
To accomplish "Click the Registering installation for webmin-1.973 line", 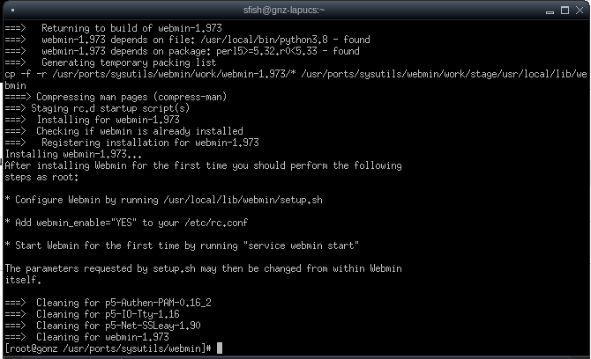I will coord(132,143).
